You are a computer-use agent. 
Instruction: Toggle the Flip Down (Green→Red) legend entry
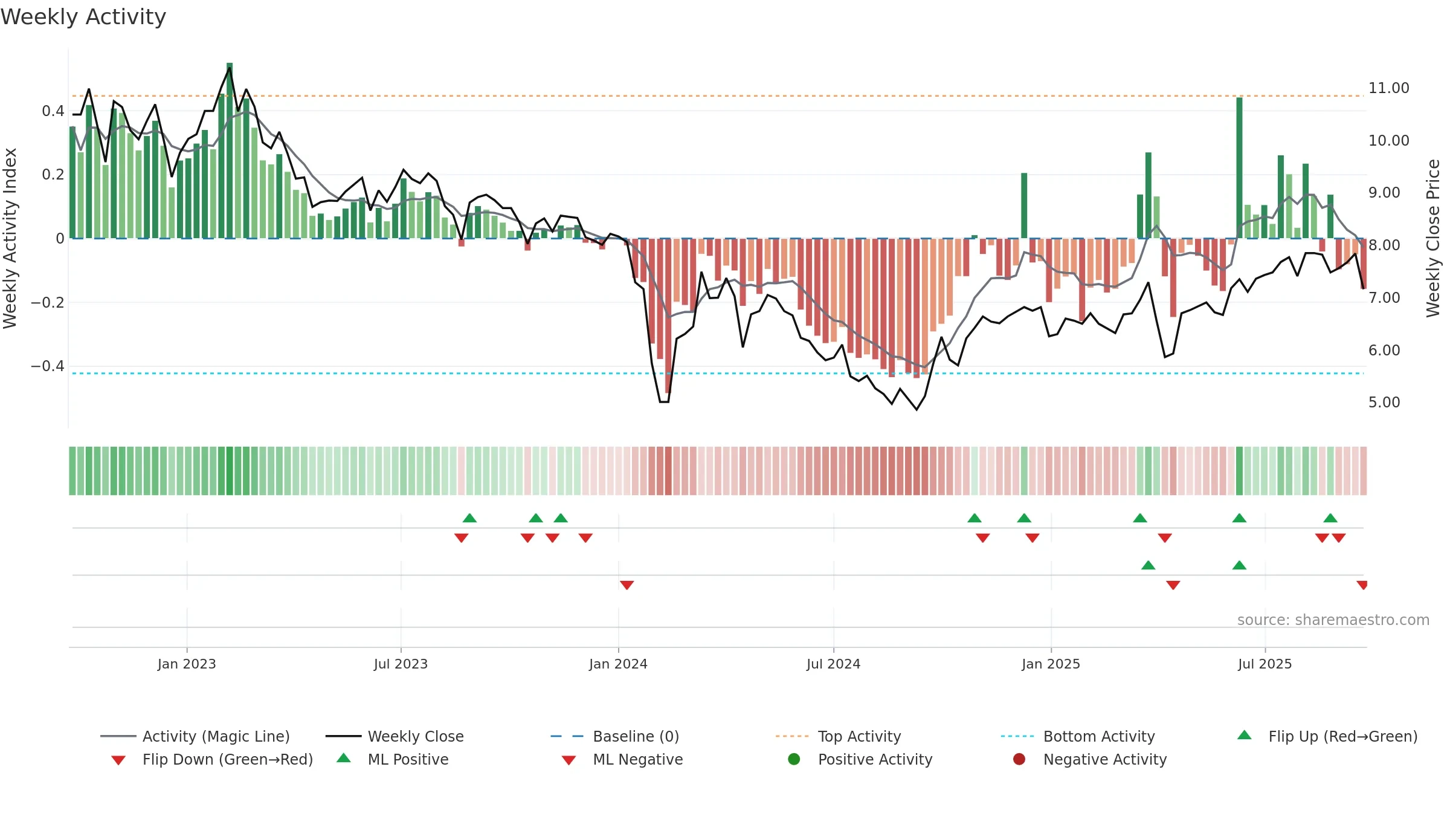[x=212, y=759]
